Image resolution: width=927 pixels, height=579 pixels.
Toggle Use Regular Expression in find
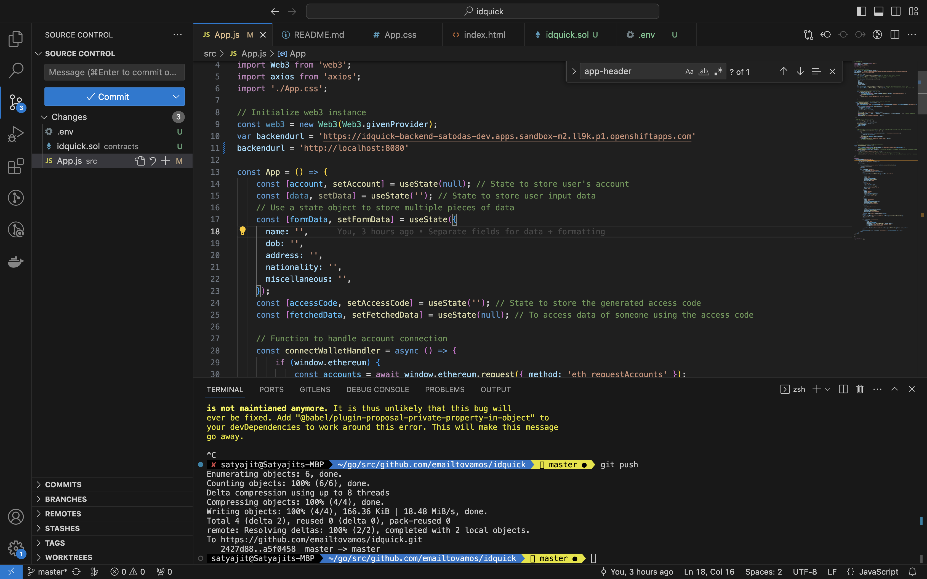click(718, 72)
